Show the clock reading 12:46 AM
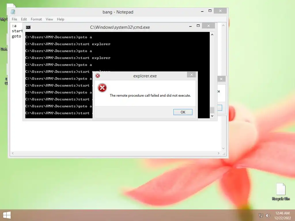295x221 pixels. [x=282, y=213]
